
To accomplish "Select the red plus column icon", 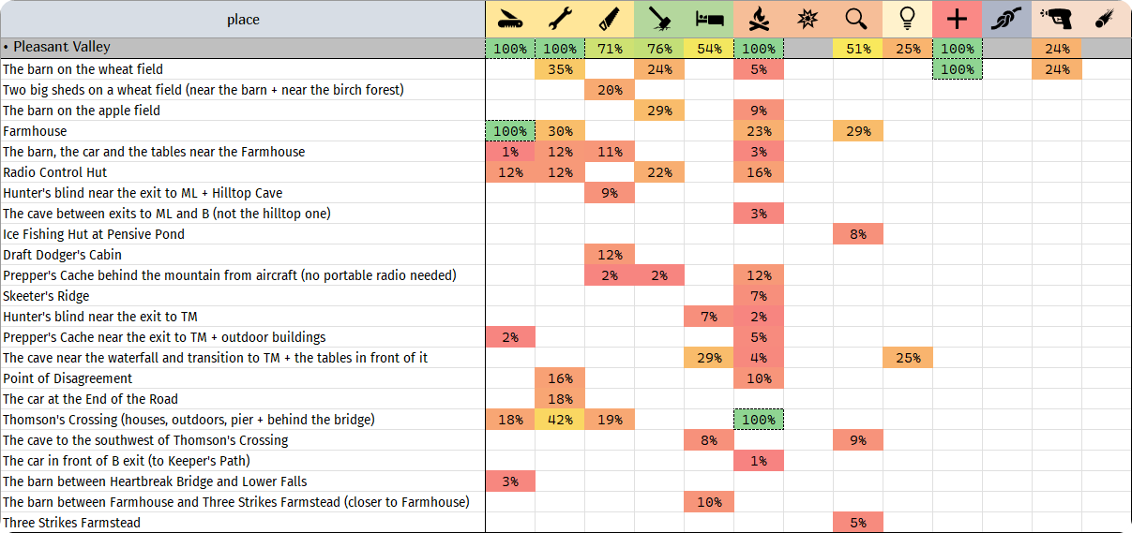I will pyautogui.click(x=957, y=20).
